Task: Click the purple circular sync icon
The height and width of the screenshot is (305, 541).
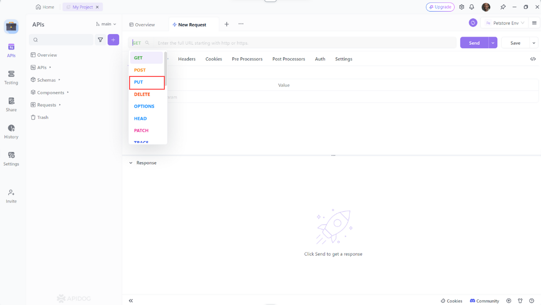Action: pos(473,23)
